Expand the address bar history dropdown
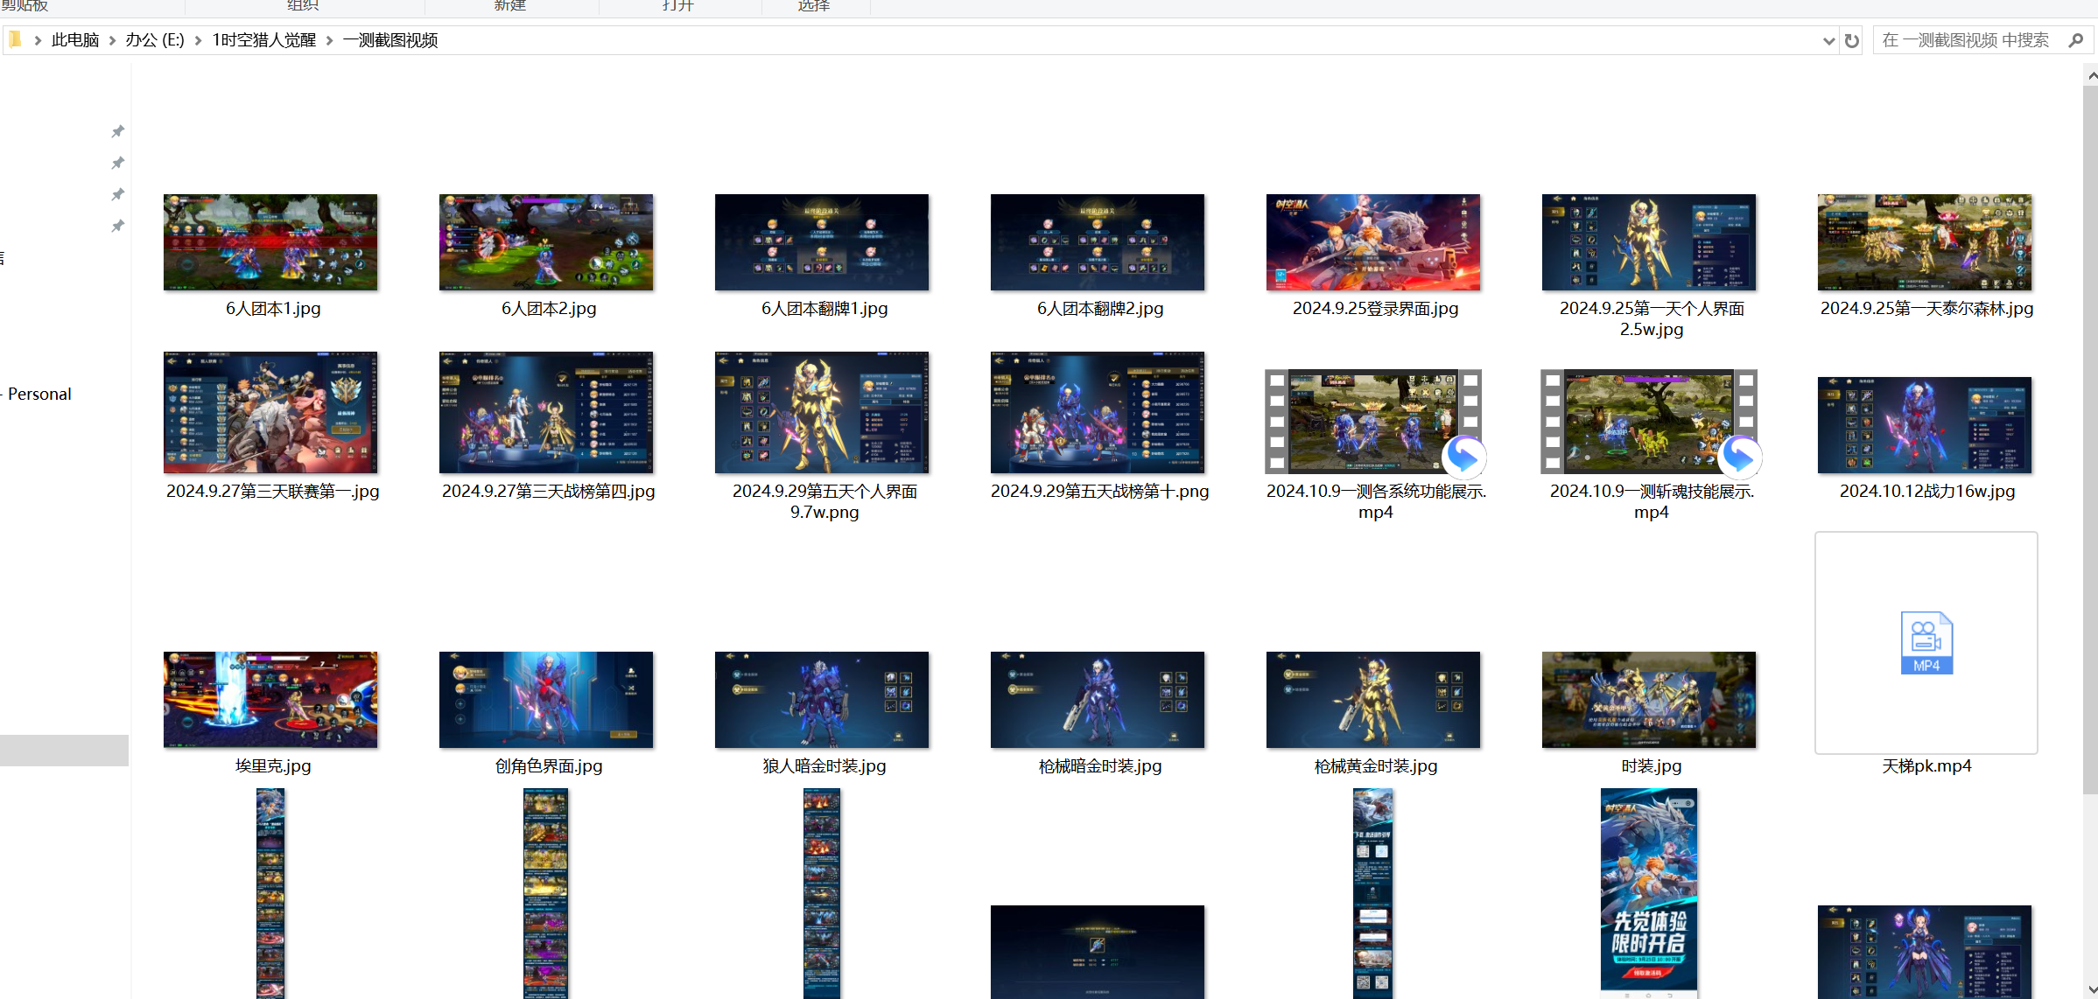Image resolution: width=2098 pixels, height=999 pixels. [1828, 40]
